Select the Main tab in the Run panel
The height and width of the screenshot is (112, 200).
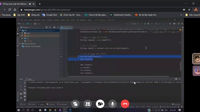click(30, 79)
